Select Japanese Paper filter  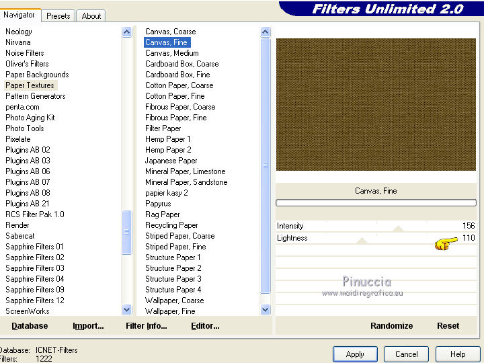(171, 161)
